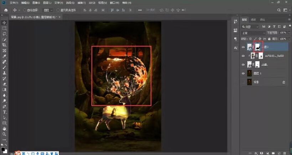Select the Lasso tool
This screenshot has width=292, height=155.
[x=4, y=34]
